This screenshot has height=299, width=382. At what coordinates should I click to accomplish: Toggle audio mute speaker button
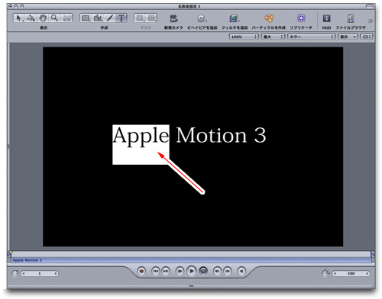241,271
